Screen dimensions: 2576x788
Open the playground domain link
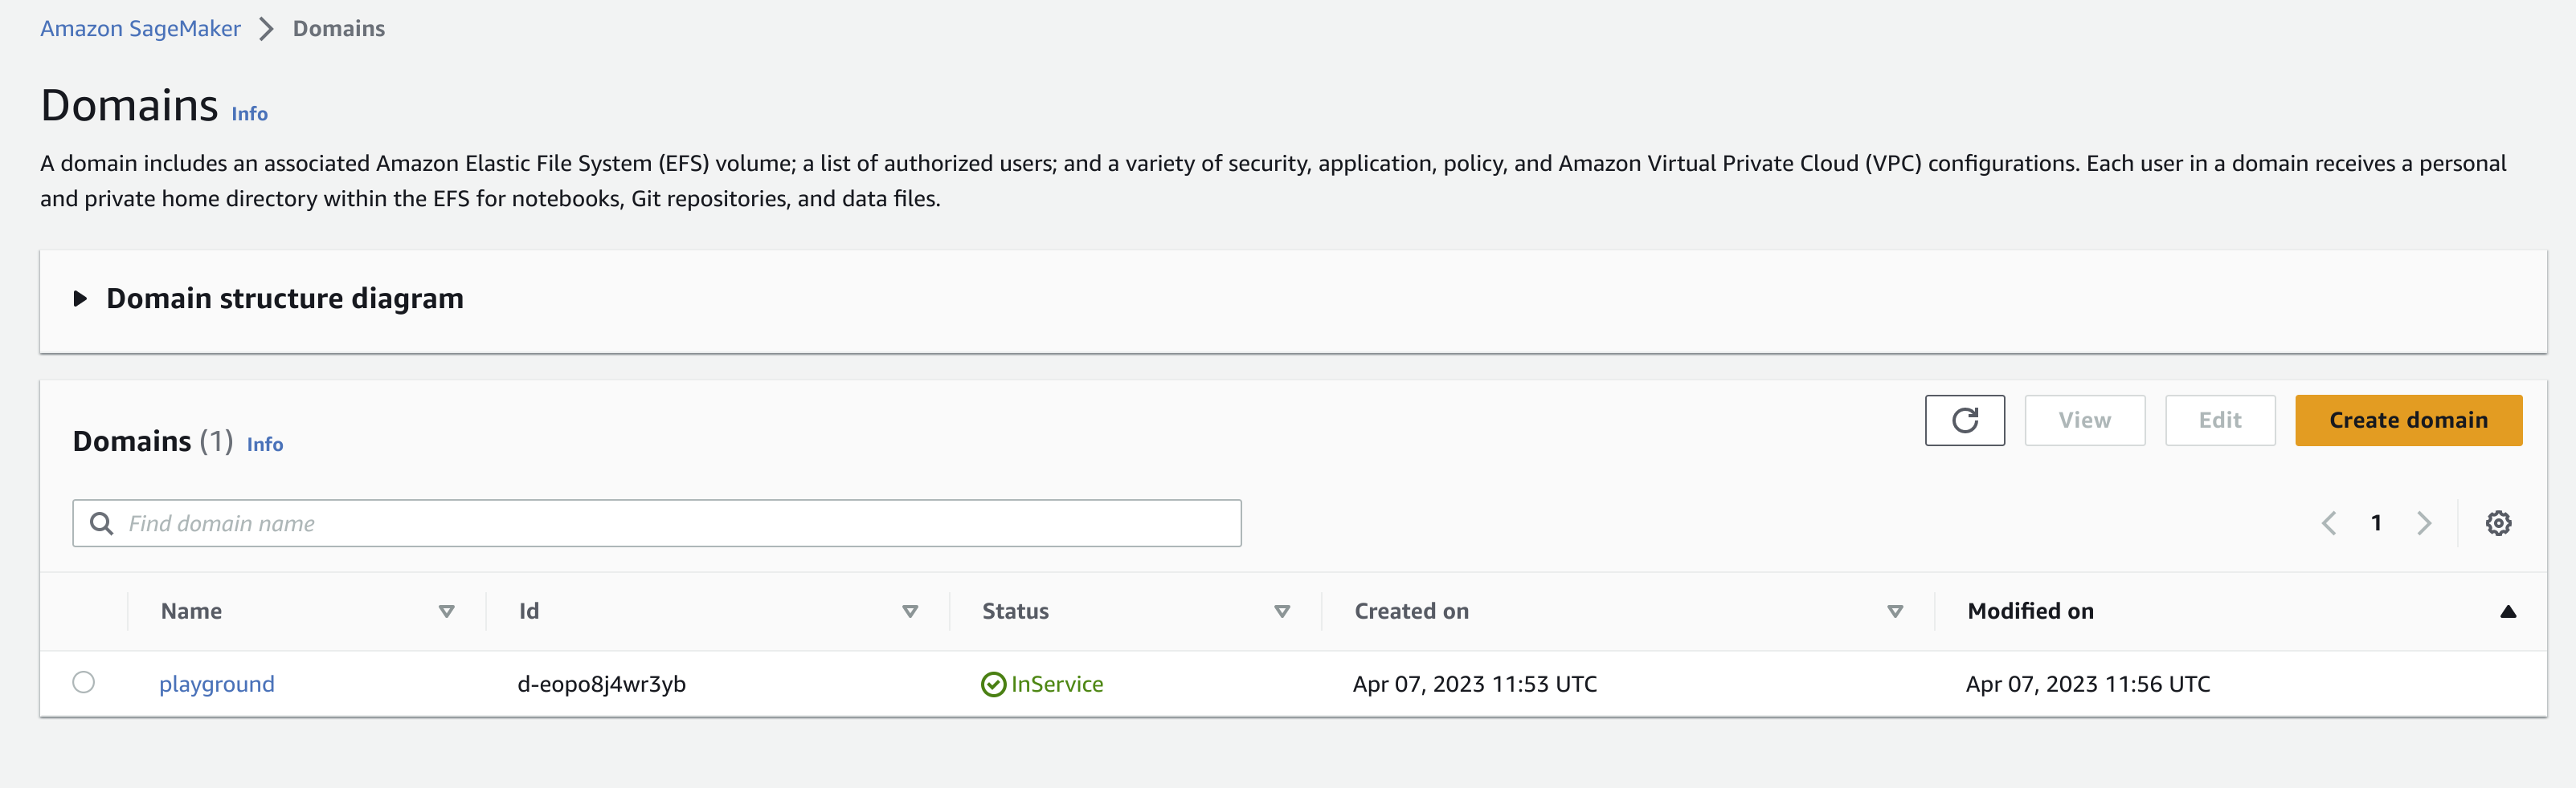coord(217,684)
